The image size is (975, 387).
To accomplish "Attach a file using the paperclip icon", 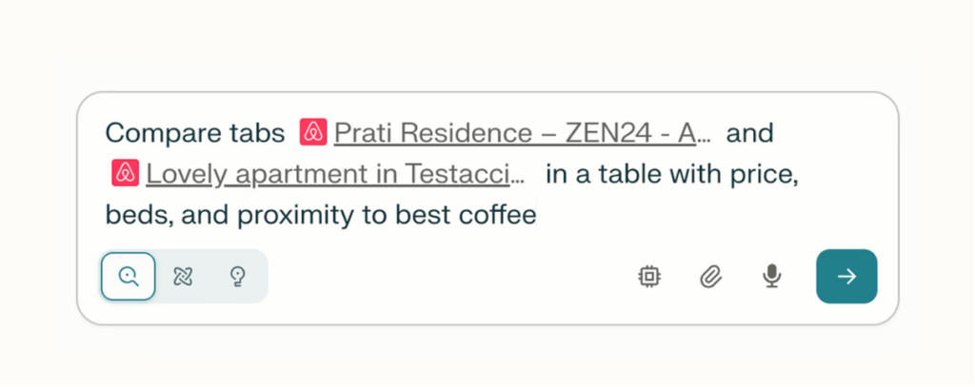I will [710, 277].
